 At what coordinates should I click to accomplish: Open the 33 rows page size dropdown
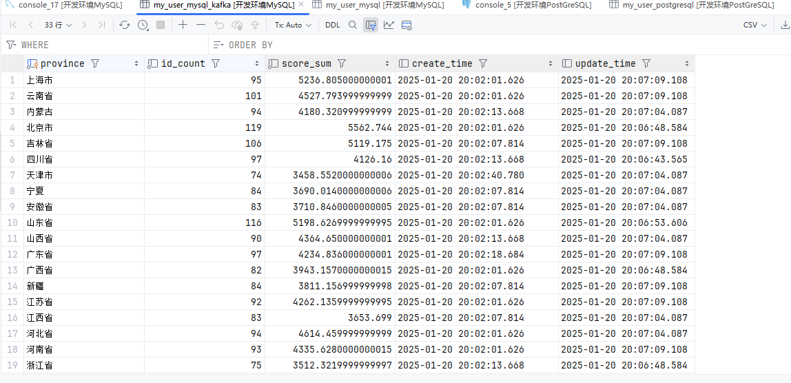58,25
